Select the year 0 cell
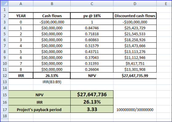The height and width of the screenshot is (122, 172). [21, 22]
